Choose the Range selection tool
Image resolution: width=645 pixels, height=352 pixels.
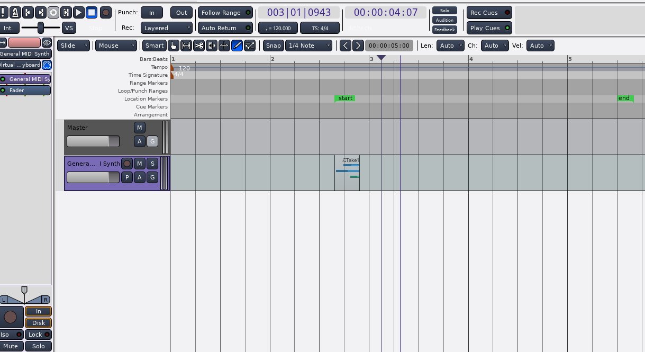pyautogui.click(x=186, y=46)
